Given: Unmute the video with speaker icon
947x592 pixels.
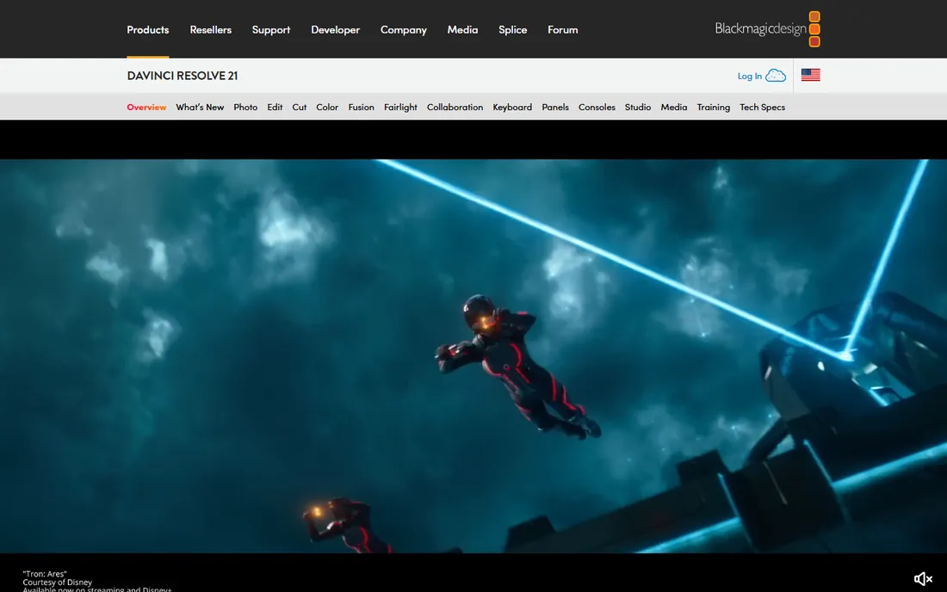Looking at the screenshot, I should [x=923, y=579].
